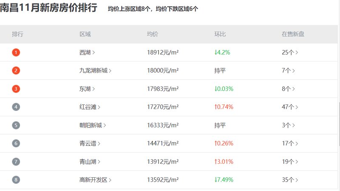This screenshot has width=340, height=191.
Task: Click the gray rank 4 badge
Action: 16,107
